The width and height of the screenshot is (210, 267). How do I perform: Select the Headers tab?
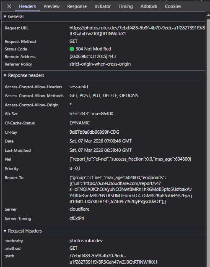(28, 6)
